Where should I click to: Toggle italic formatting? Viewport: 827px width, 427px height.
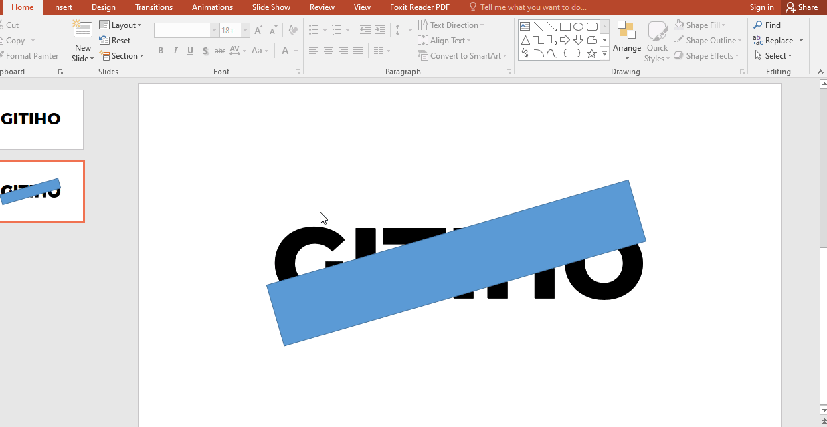(x=175, y=51)
